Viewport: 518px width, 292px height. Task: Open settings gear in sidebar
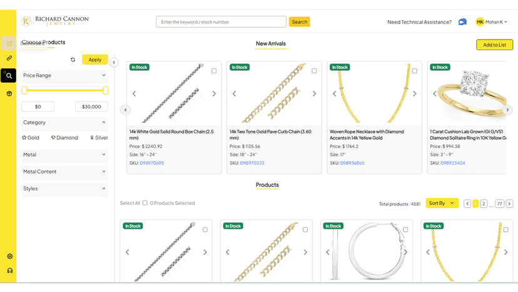(10, 256)
